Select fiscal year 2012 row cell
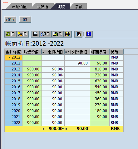Viewport: 138px width, 149px height. click(13, 63)
